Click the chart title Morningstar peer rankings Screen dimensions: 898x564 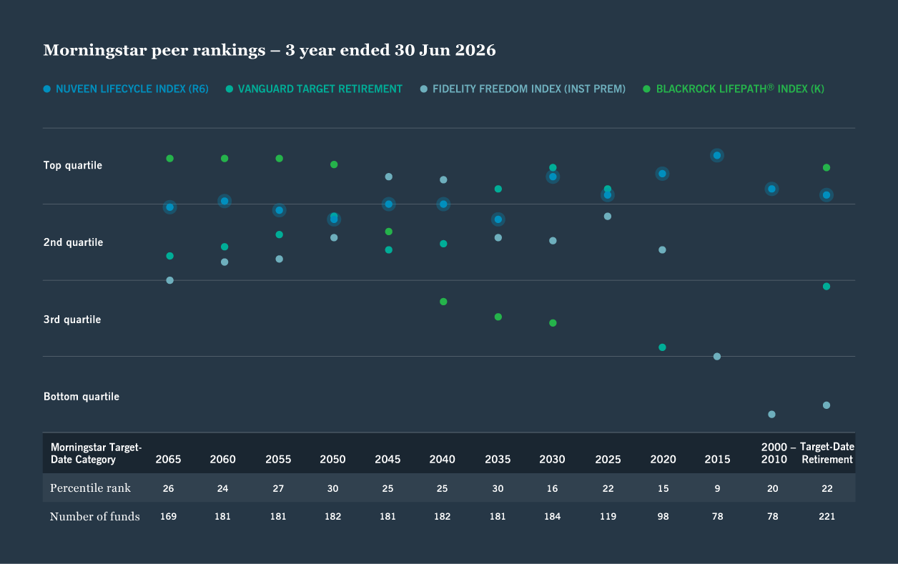pos(270,51)
